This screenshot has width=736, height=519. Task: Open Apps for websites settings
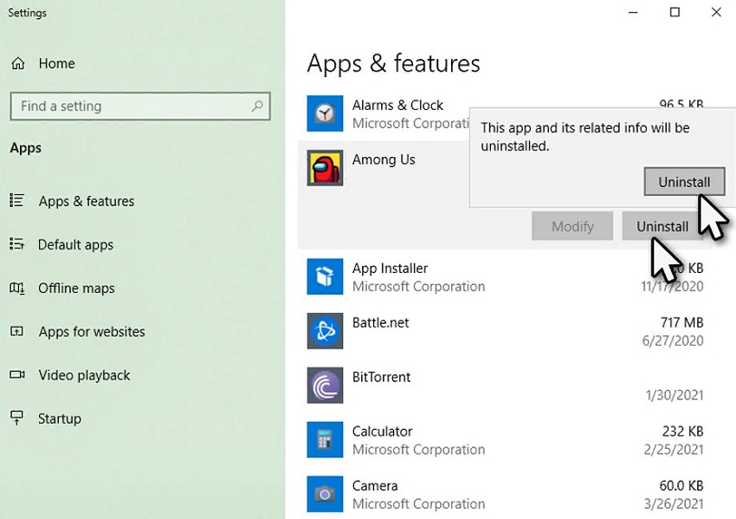[92, 332]
